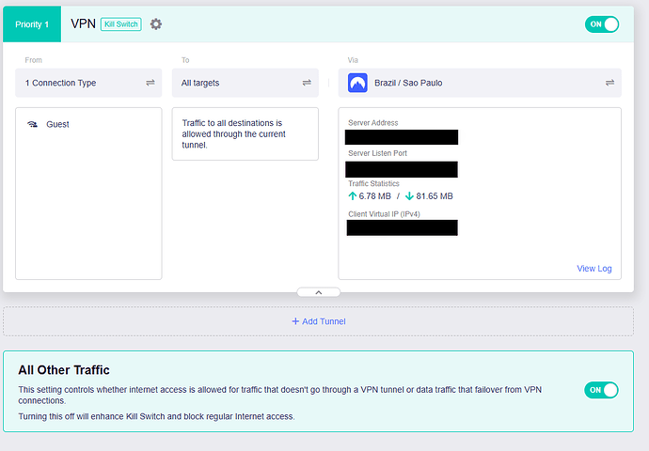Click the Guest Wi-Fi icon
649x451 pixels.
click(33, 124)
